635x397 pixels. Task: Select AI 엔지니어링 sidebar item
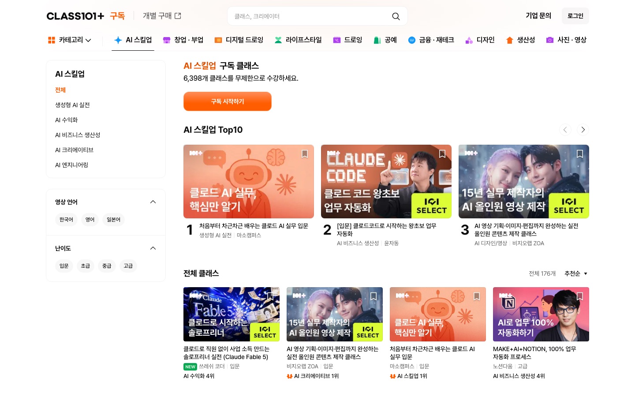point(71,165)
